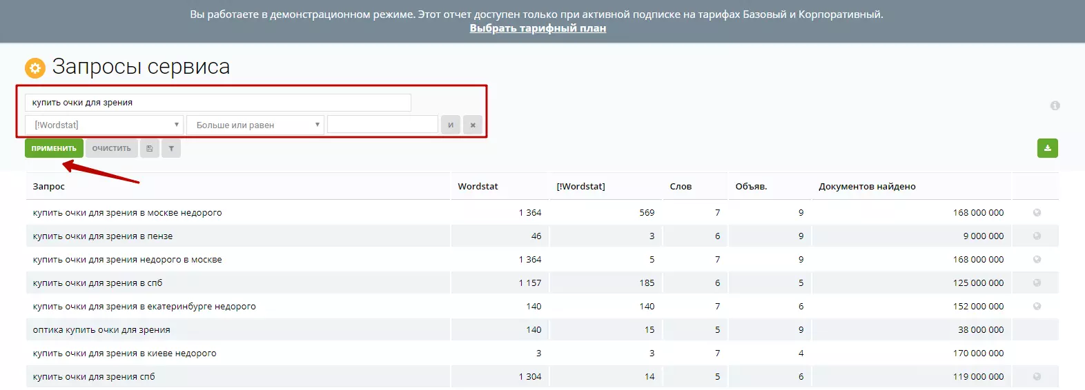Click the funnel filter icon button
Screen dimensions: 1085x390
point(171,148)
